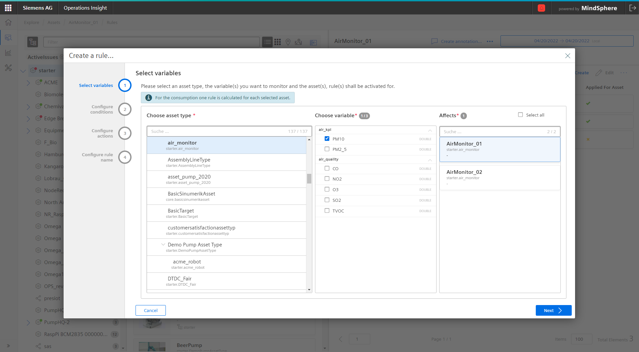Click the red notification bell icon
The width and height of the screenshot is (639, 352).
(x=541, y=8)
